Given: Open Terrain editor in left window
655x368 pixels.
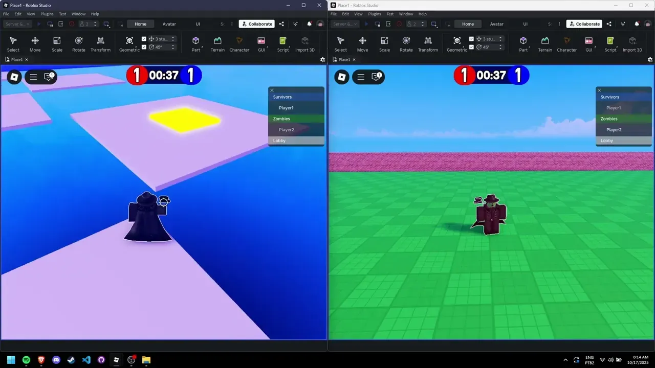Looking at the screenshot, I should click(x=217, y=44).
